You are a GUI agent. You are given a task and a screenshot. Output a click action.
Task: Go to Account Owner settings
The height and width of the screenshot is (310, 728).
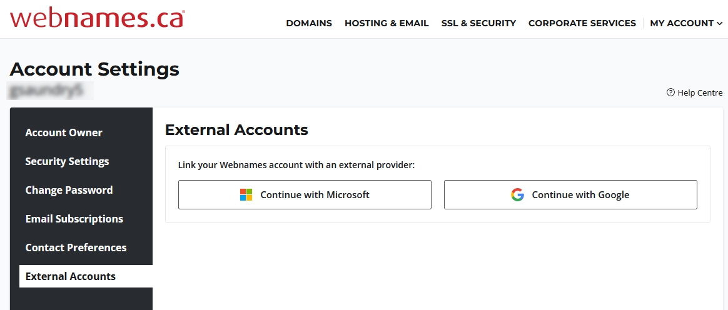[x=64, y=132]
